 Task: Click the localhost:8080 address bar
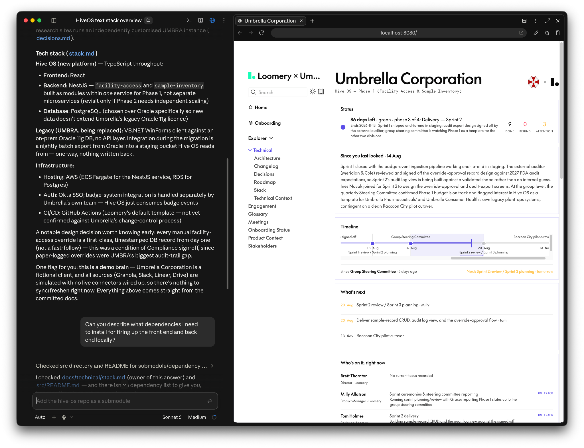coord(398,33)
